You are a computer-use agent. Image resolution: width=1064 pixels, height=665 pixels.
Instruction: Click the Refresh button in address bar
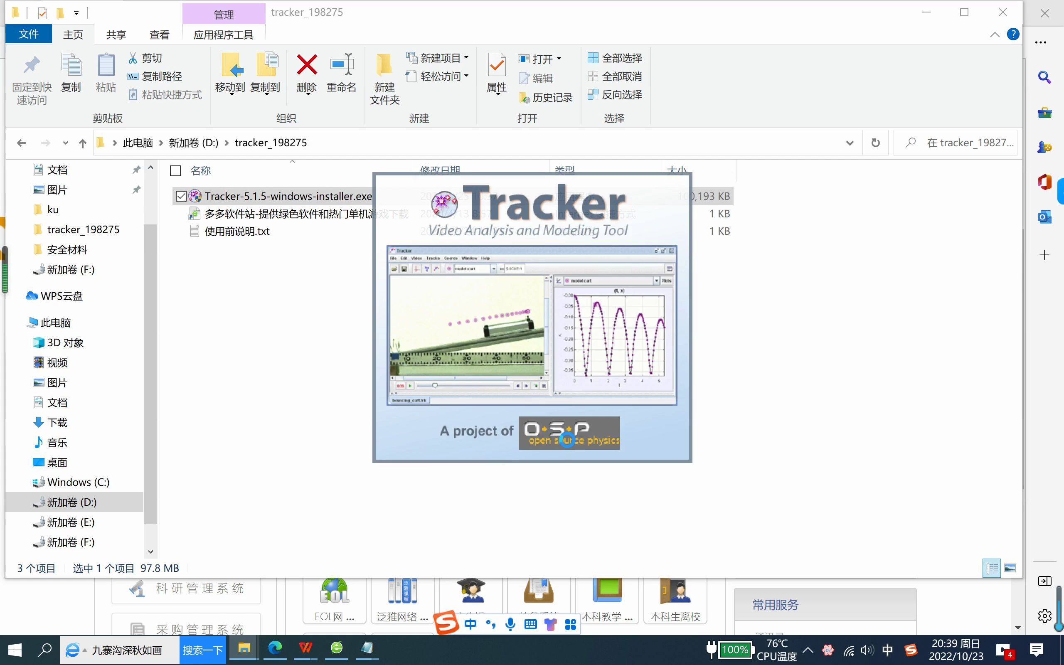(x=875, y=143)
